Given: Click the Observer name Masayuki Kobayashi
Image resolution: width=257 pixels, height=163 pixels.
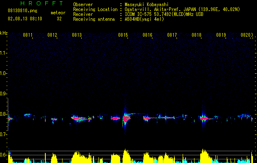Looking at the screenshot, I should pyautogui.click(x=147, y=5).
